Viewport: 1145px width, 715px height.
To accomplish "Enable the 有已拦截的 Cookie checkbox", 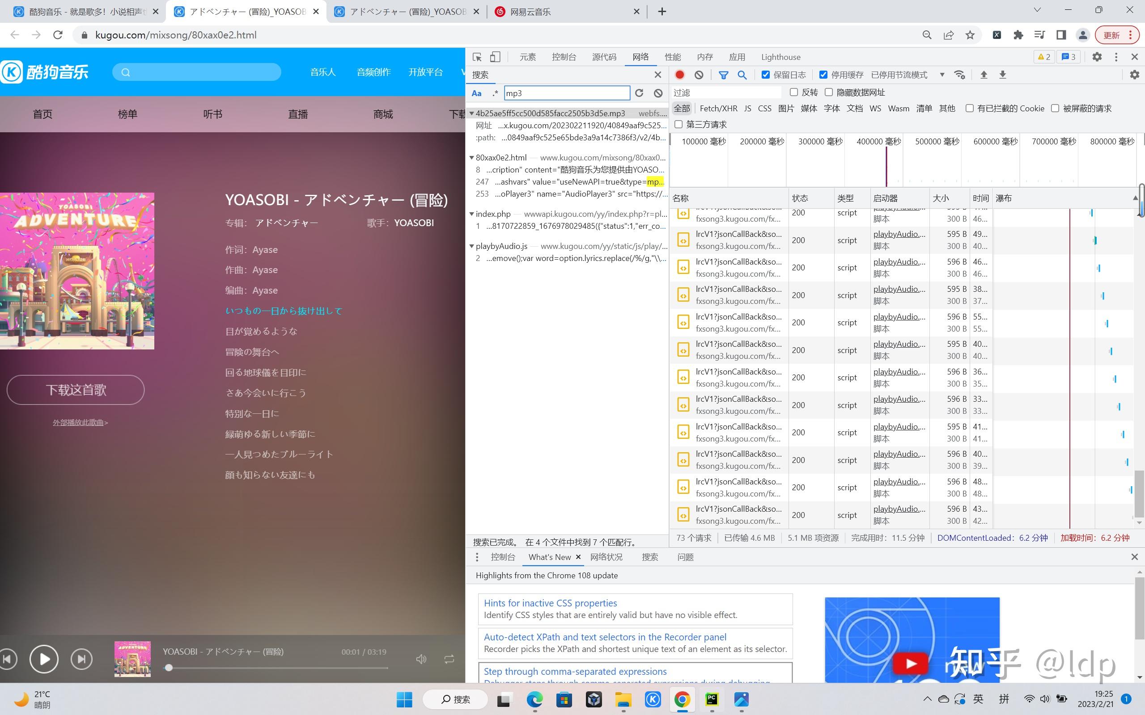I will click(x=970, y=108).
